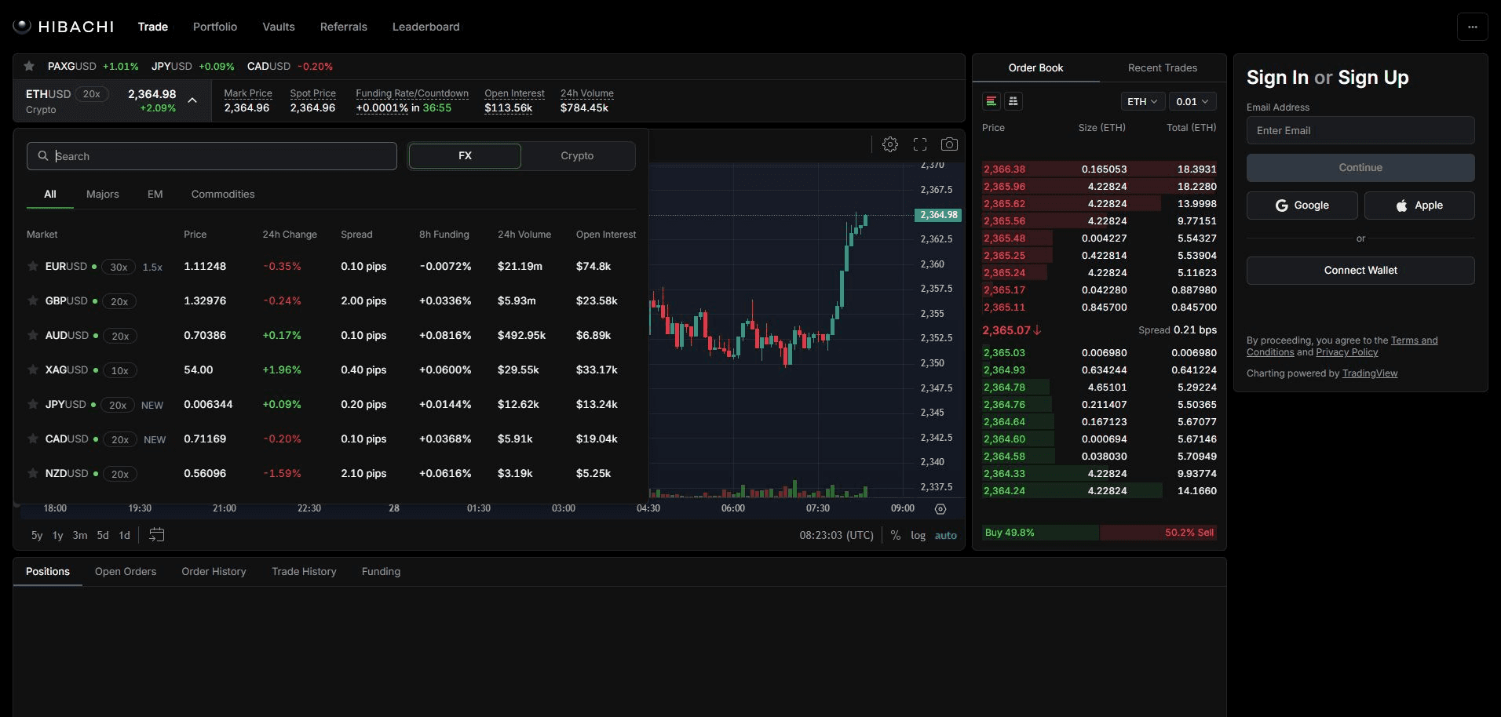Open the Privacy Policy link

pos(1347,352)
